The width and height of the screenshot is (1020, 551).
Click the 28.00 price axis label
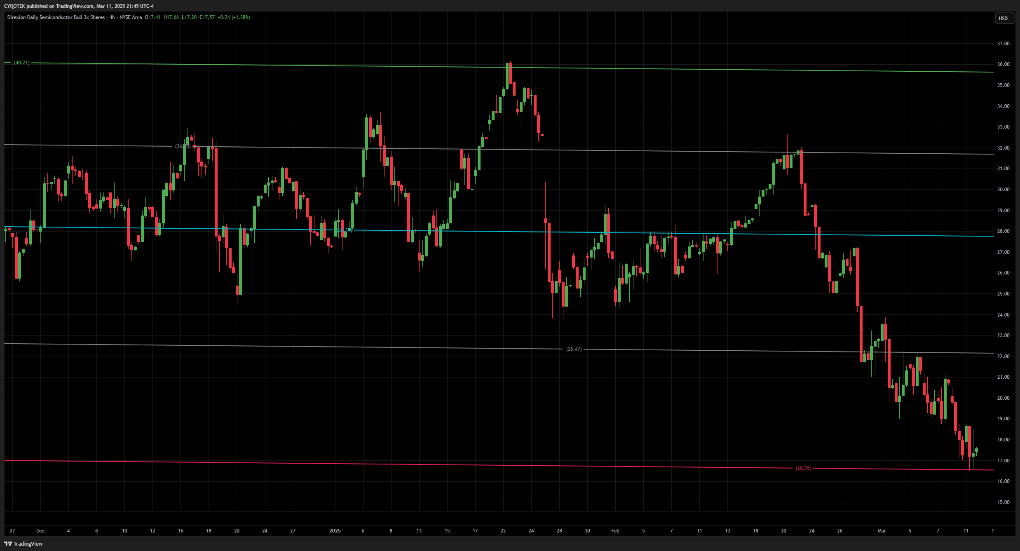point(1003,231)
